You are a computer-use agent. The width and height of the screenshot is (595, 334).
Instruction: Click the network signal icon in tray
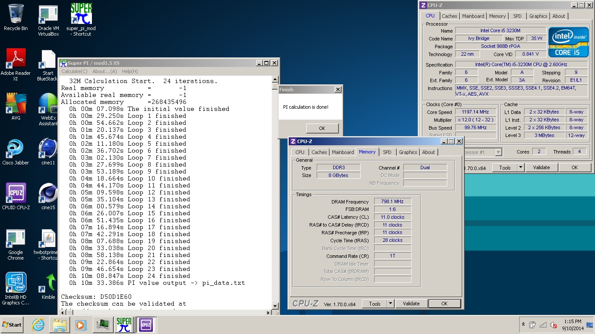coord(543,325)
